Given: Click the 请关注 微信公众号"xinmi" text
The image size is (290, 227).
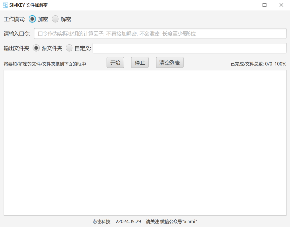Looking at the screenshot, I should coord(172,222).
